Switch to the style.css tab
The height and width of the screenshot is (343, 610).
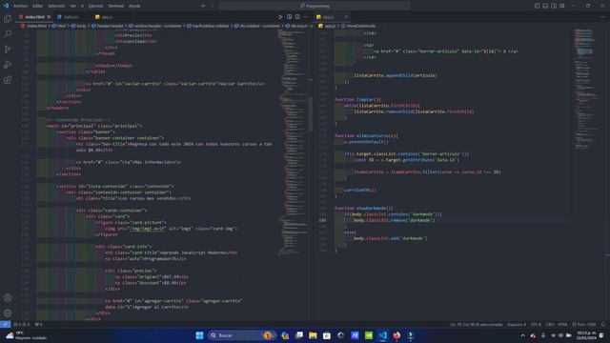71,17
